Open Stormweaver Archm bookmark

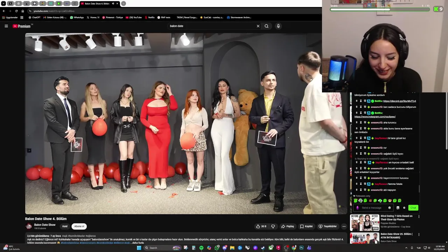coord(239,17)
